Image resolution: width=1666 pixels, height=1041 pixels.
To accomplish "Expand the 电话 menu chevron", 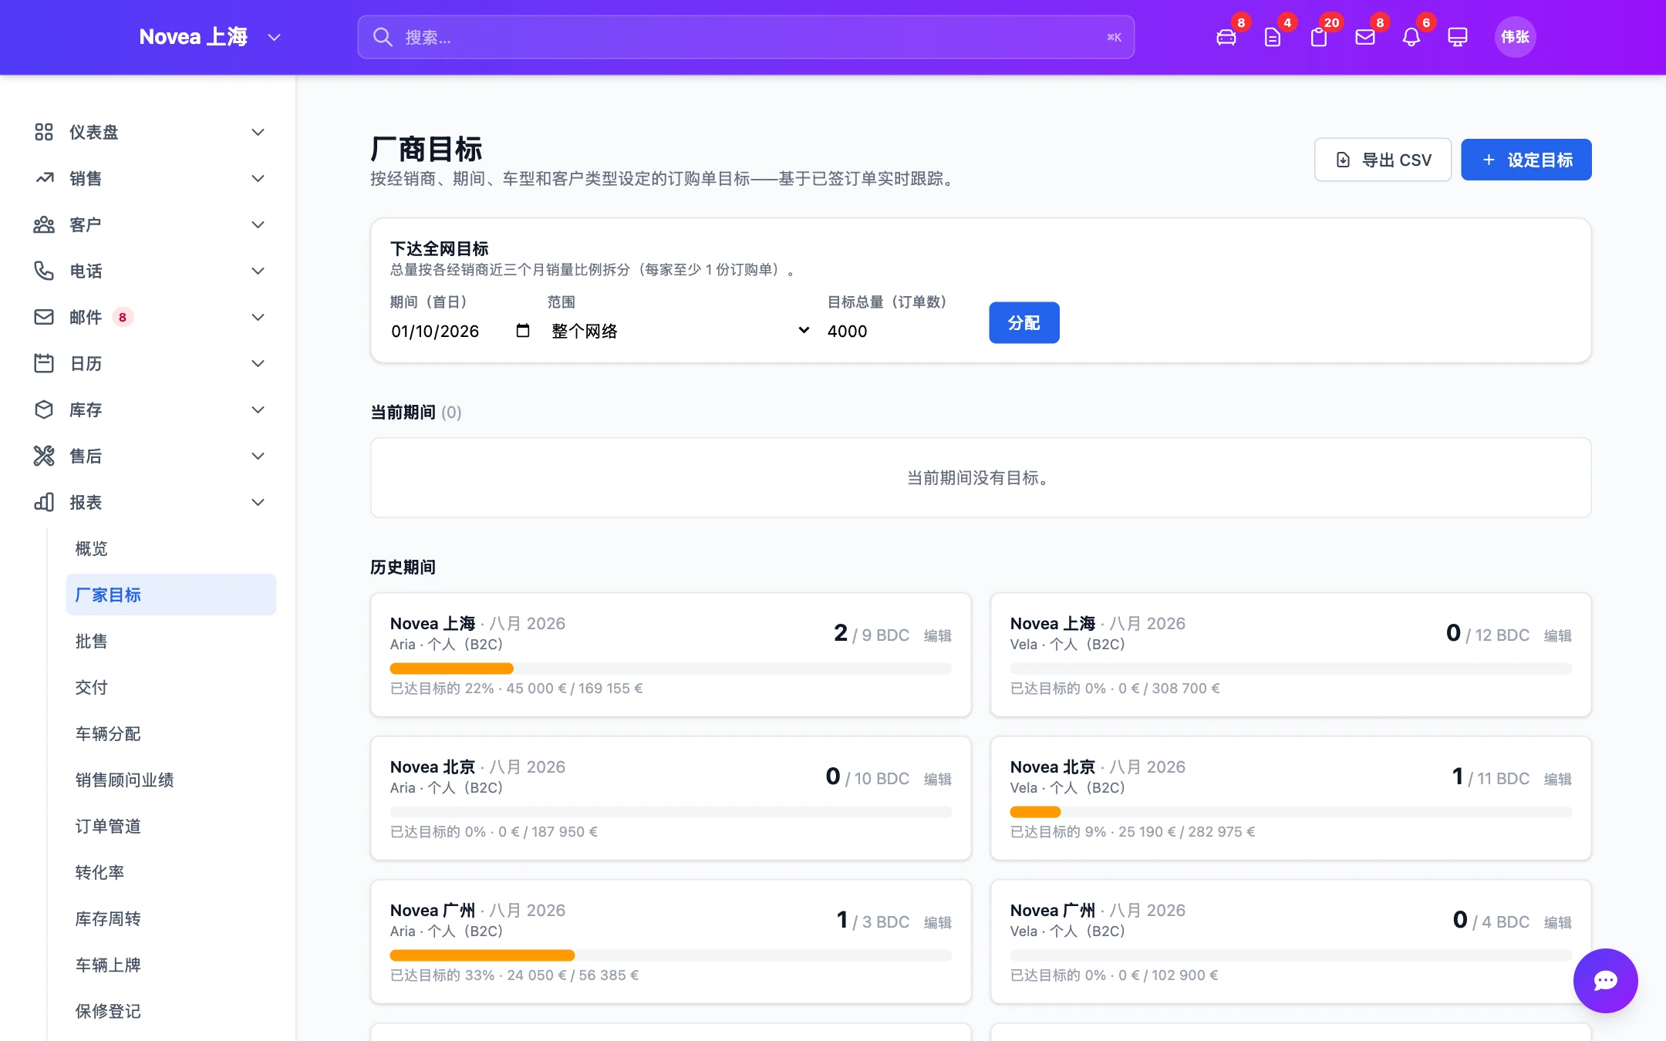I will pyautogui.click(x=258, y=271).
